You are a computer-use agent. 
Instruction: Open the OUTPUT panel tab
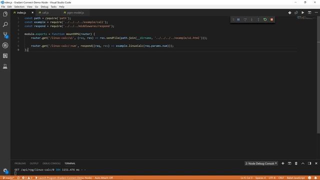click(34, 163)
